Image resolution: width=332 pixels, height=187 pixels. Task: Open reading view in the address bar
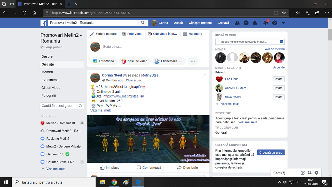276,13
